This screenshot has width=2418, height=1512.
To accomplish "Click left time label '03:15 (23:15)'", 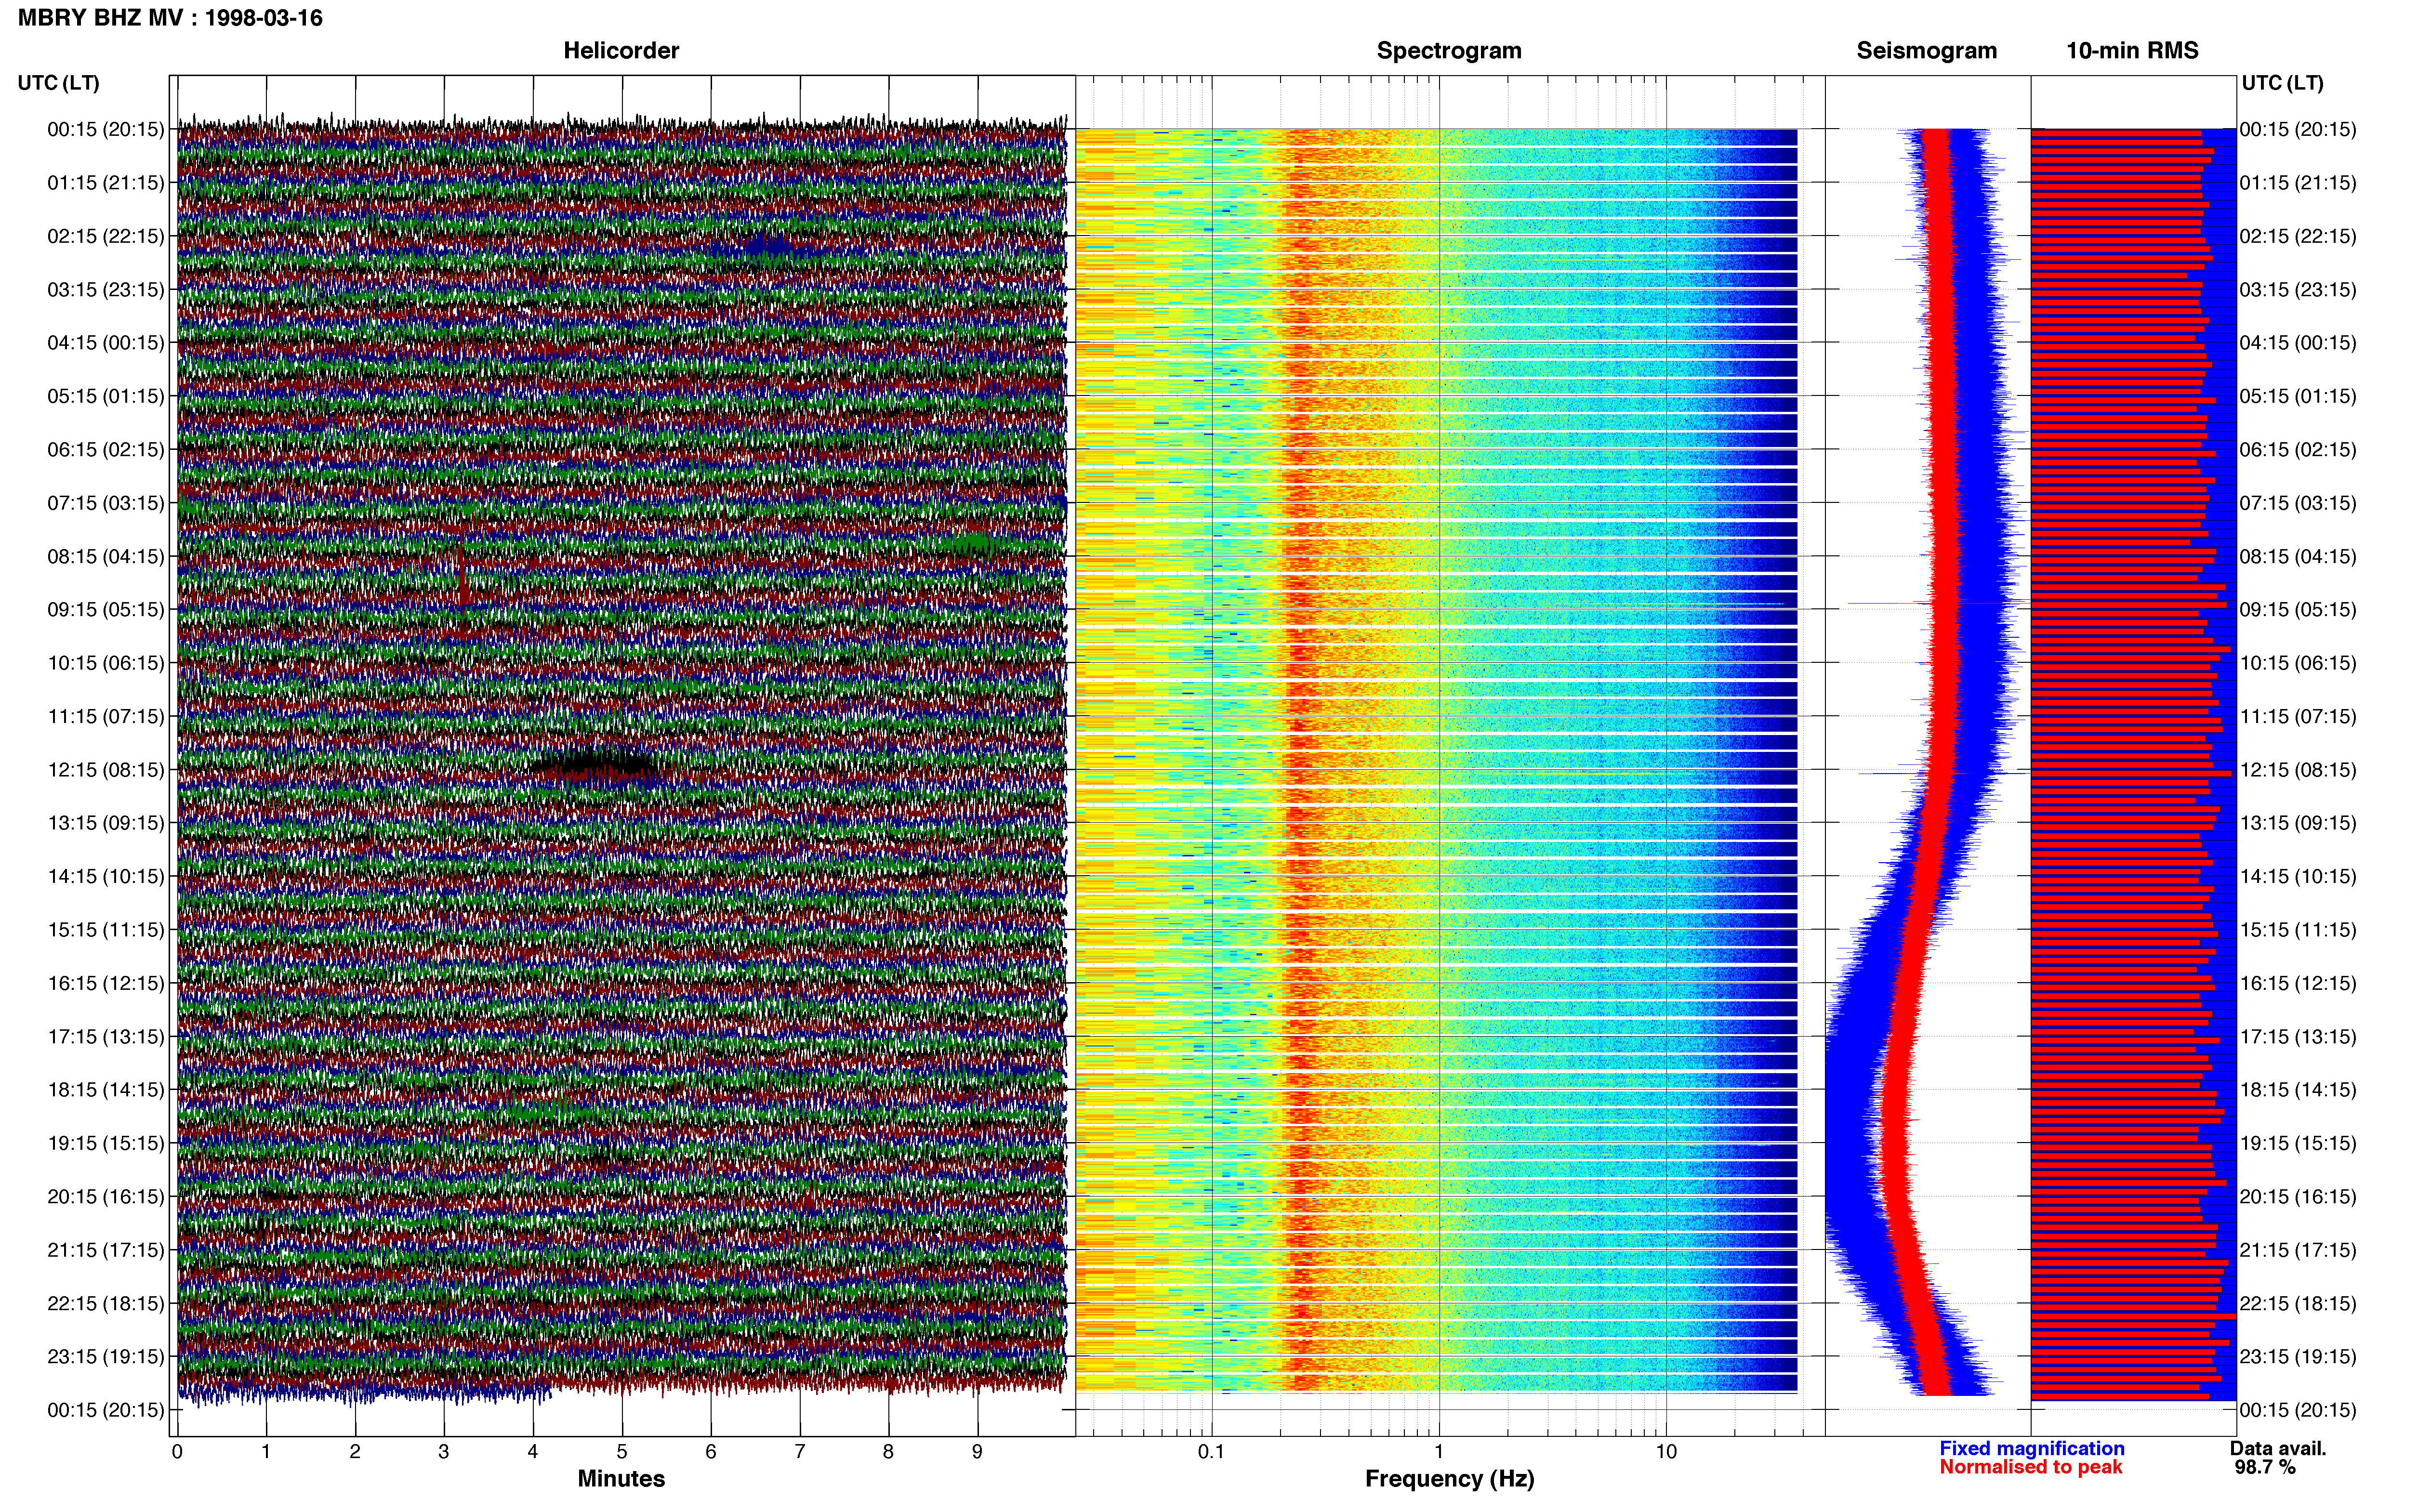I will coord(105,290).
